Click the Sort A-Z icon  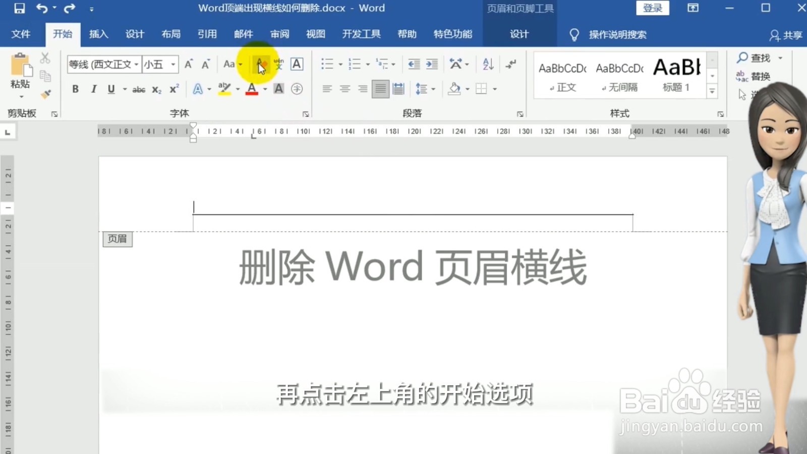coord(488,64)
